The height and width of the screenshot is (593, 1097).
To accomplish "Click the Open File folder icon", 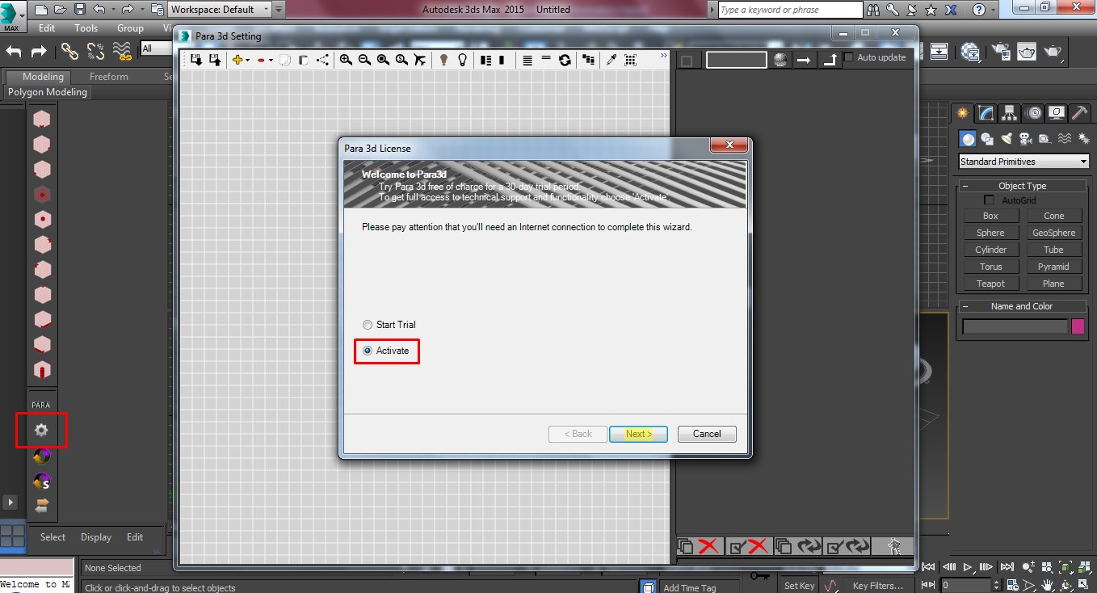I will (61, 10).
